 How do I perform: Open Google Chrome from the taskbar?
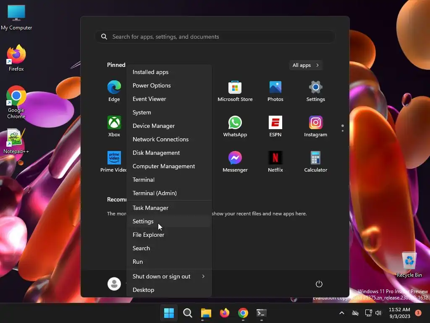(x=243, y=313)
